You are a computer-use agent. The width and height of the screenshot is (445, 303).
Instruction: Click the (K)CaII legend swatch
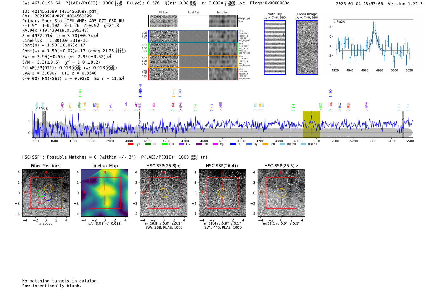(282, 144)
